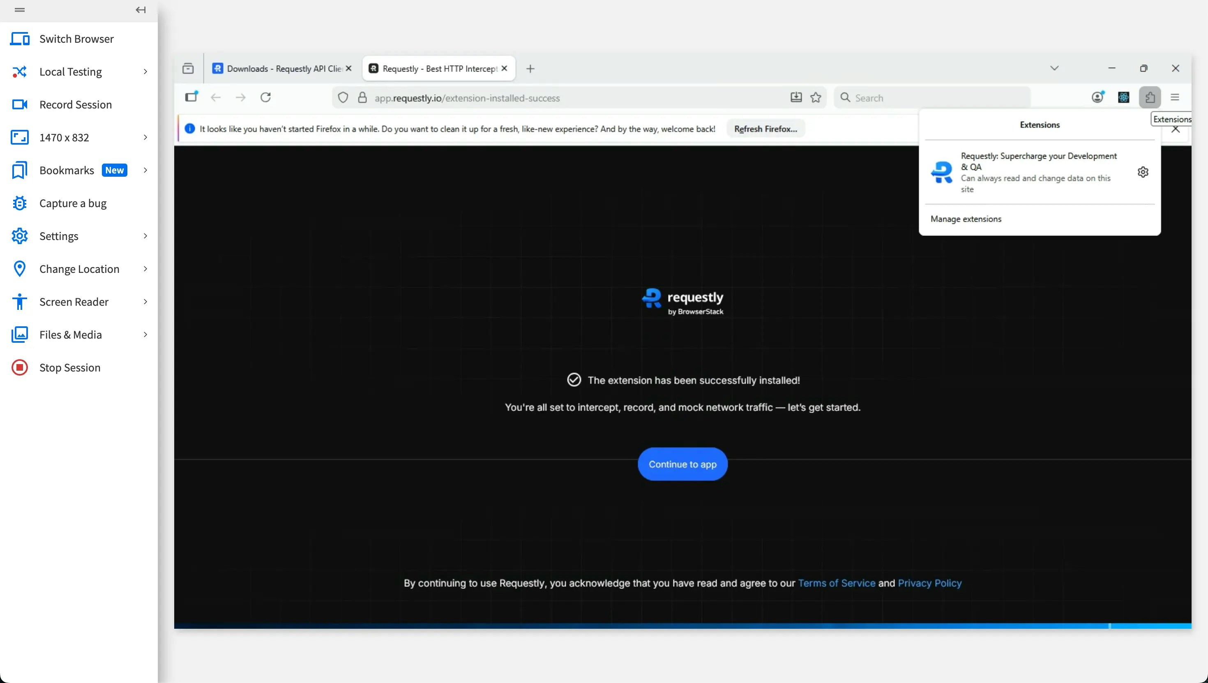Open Files & Media panel
Screen dimensions: 1208x683
(70, 335)
